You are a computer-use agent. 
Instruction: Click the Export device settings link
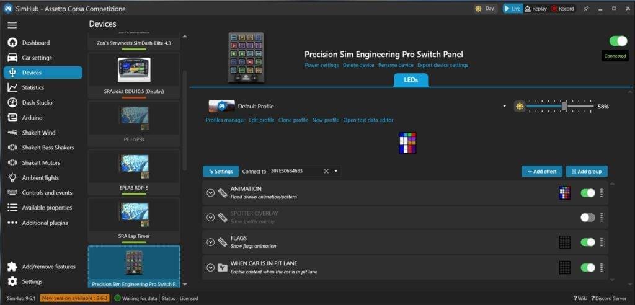[443, 65]
